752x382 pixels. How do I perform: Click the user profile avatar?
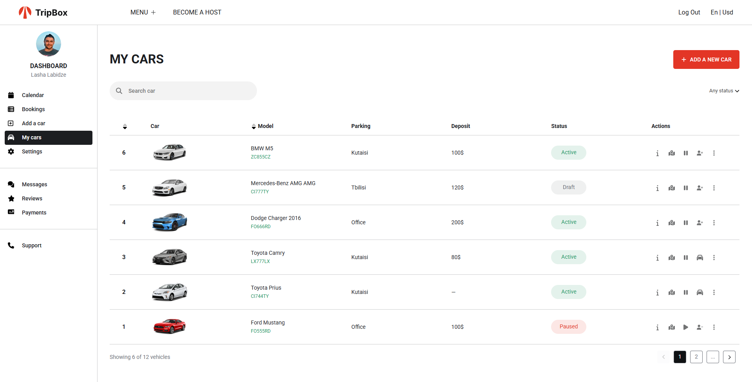point(49,44)
